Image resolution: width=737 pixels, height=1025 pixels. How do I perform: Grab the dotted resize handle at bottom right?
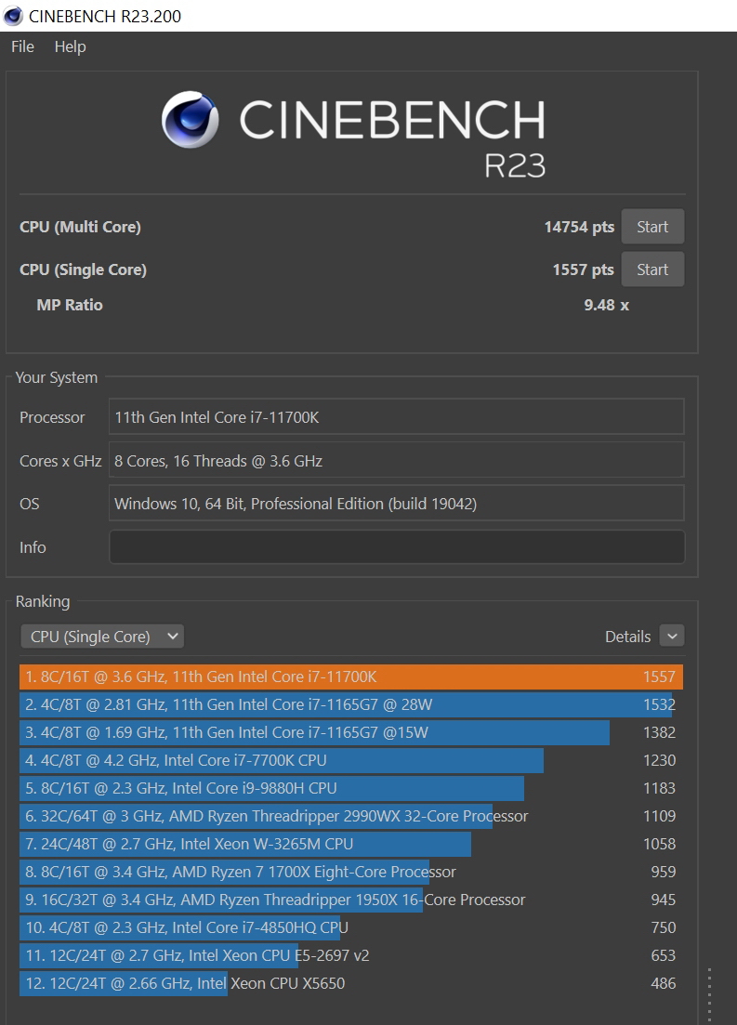tap(709, 994)
